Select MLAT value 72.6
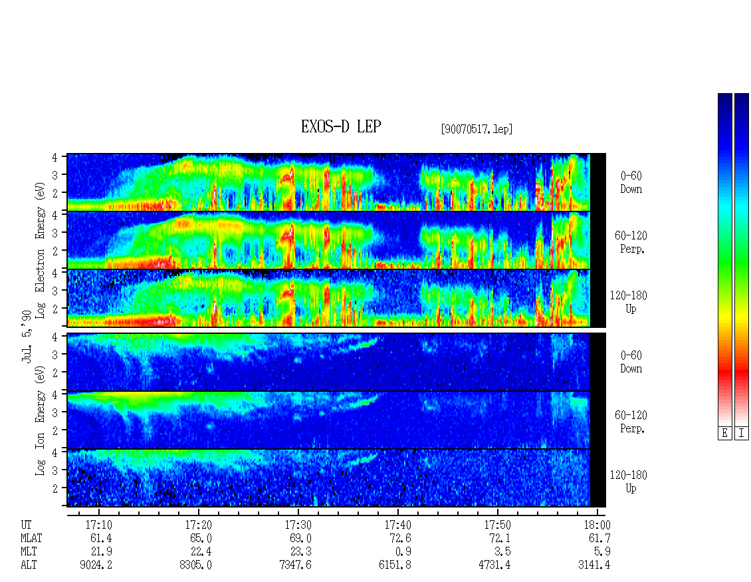The width and height of the screenshot is (751, 582). [x=400, y=538]
